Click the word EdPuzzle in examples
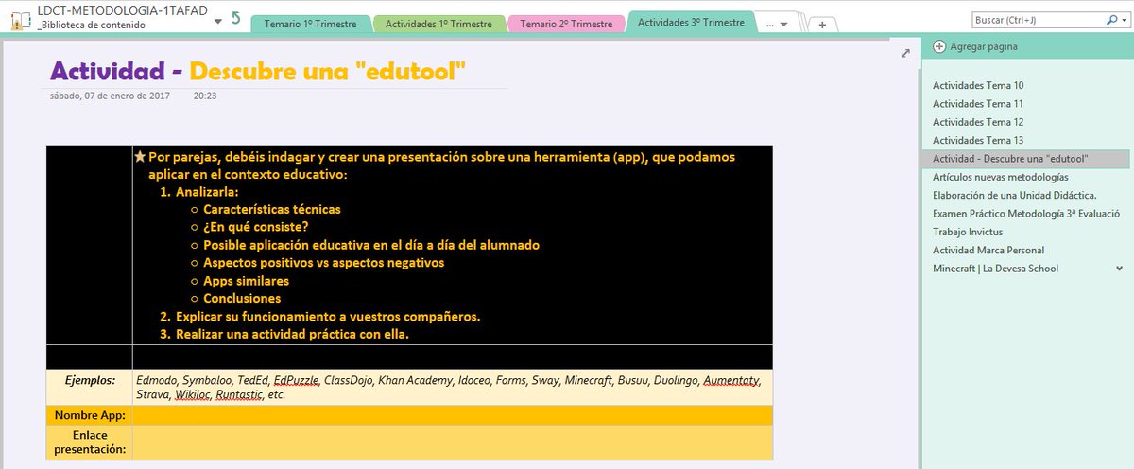The width and height of the screenshot is (1134, 469). pyautogui.click(x=296, y=380)
